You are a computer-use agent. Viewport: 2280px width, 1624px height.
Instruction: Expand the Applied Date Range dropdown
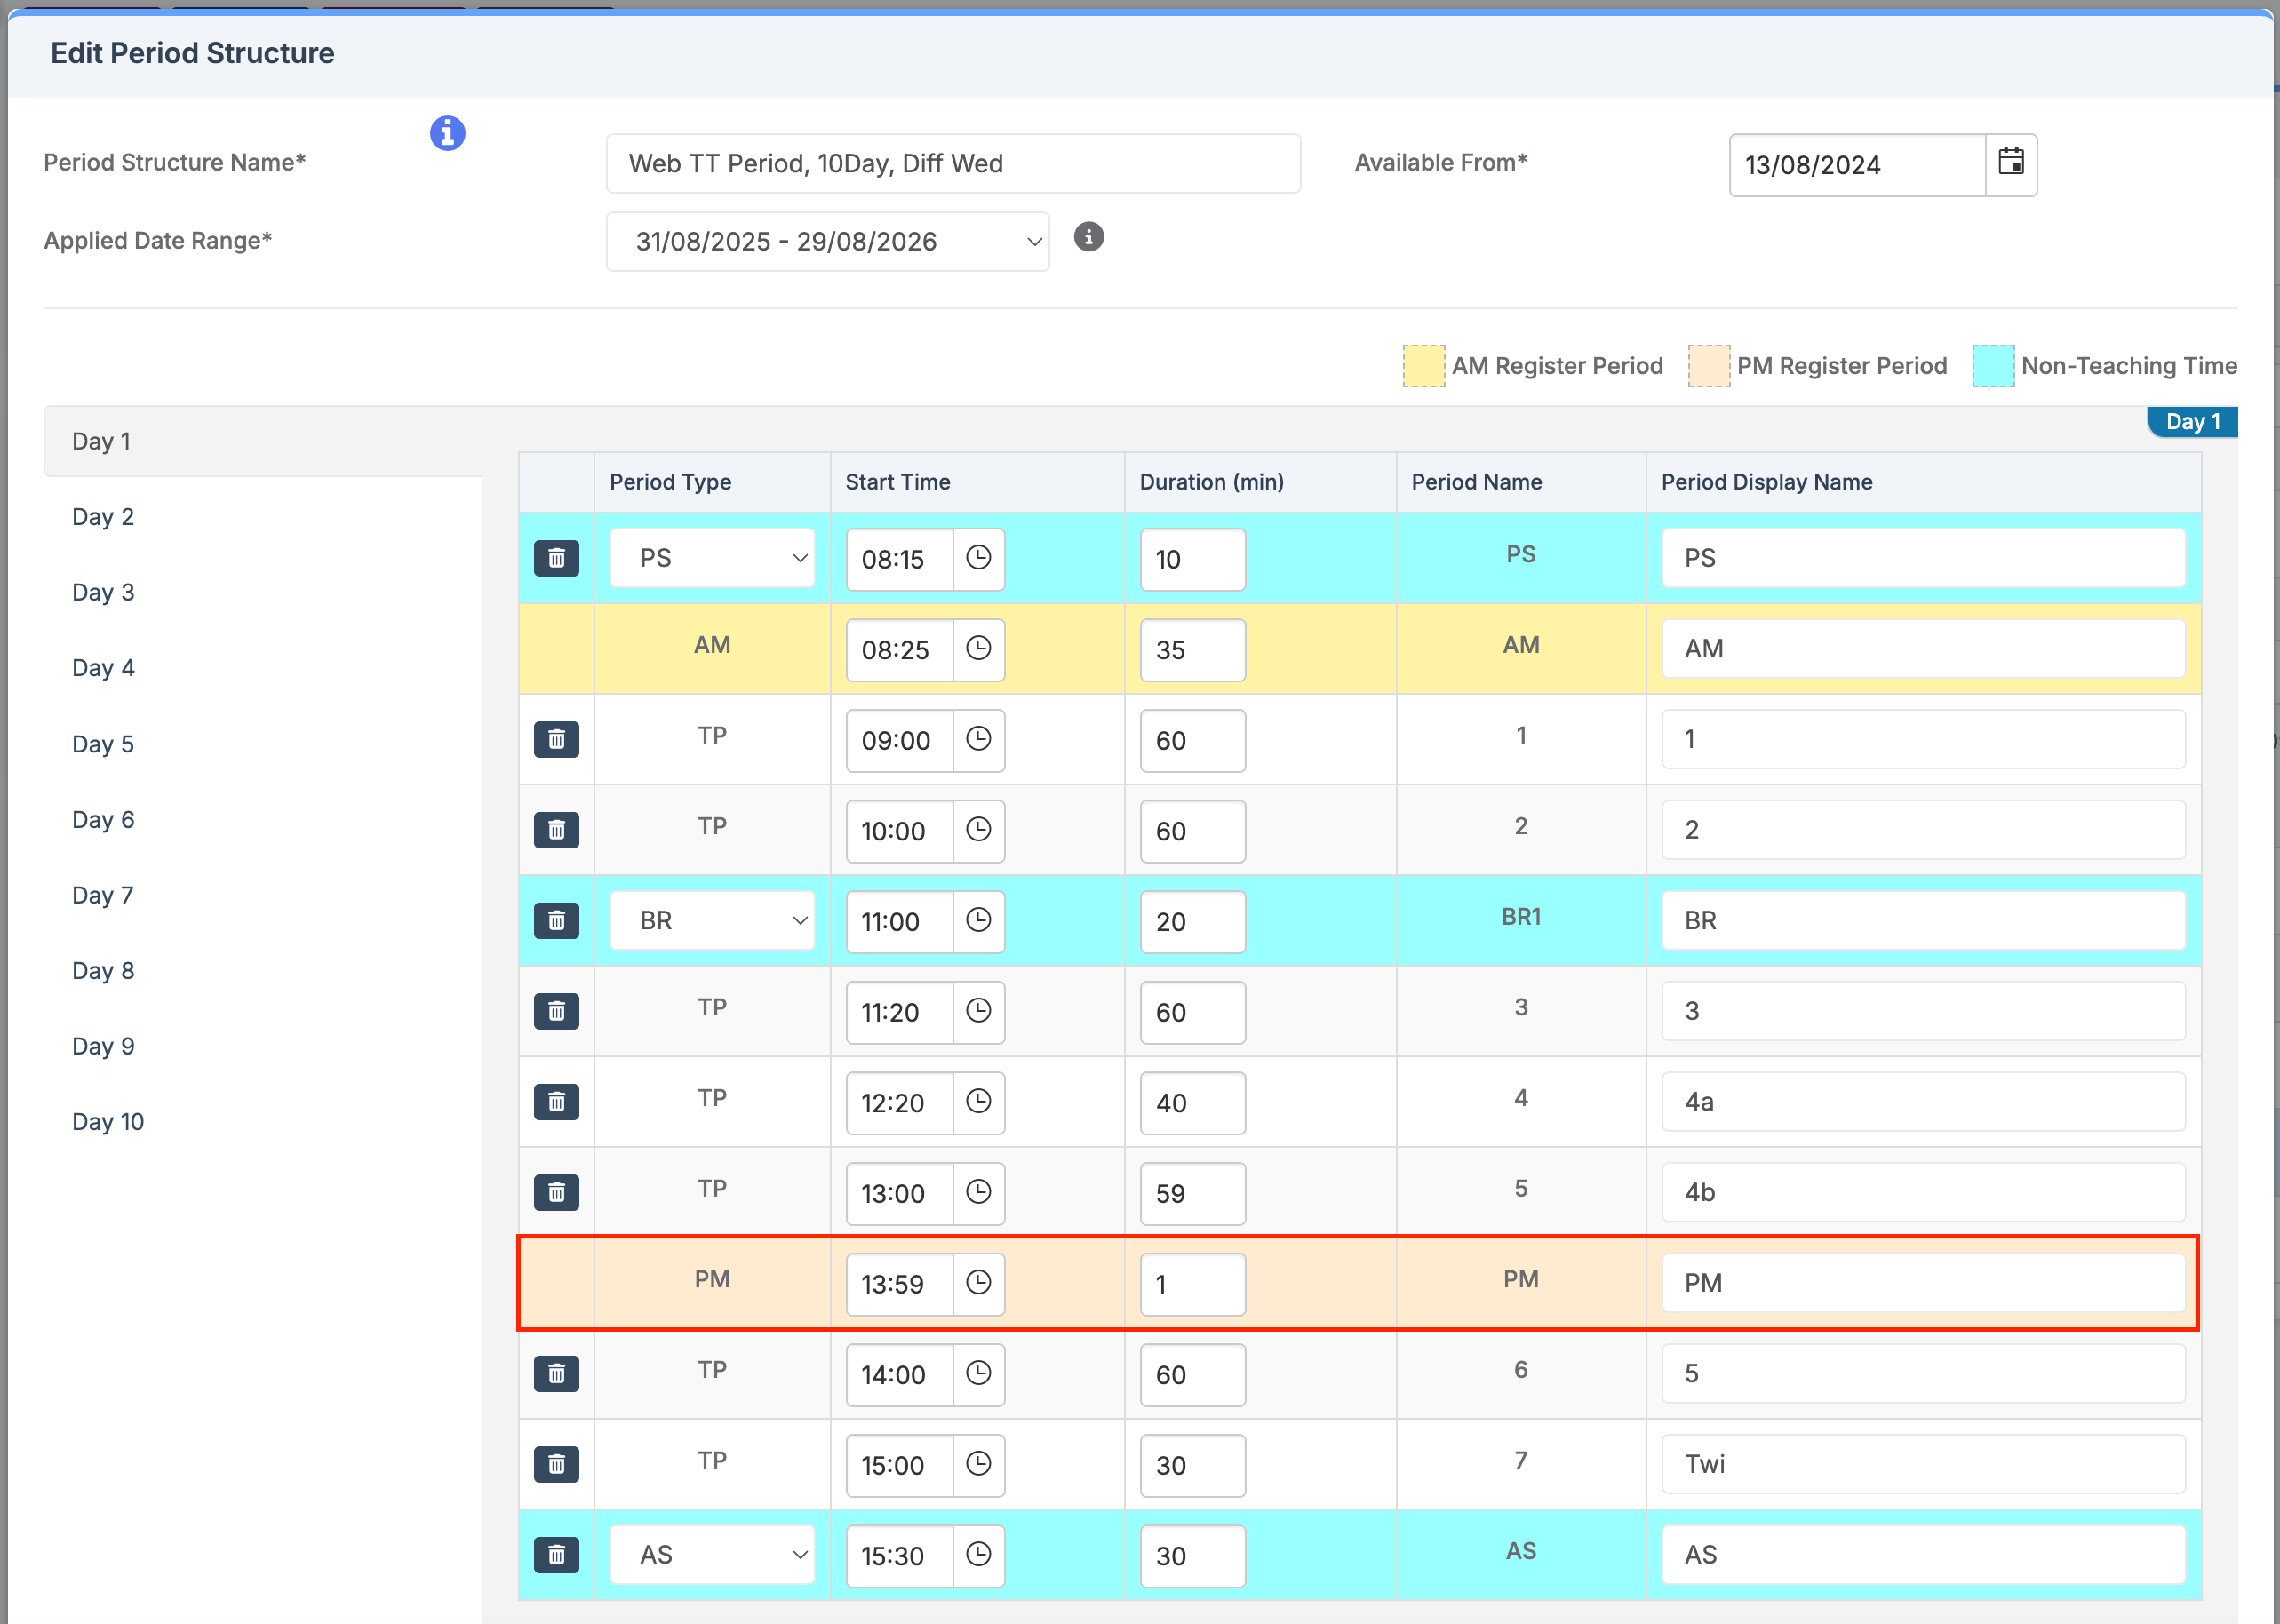827,241
